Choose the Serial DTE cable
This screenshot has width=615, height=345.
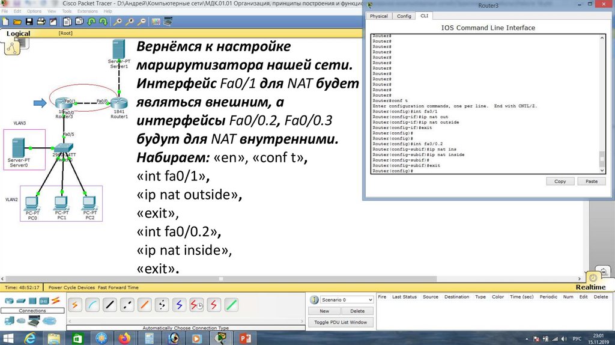[x=214, y=305]
